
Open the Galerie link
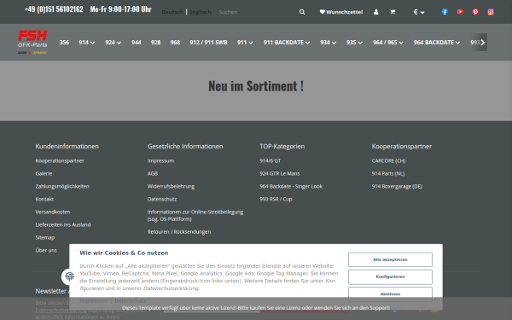click(x=44, y=173)
